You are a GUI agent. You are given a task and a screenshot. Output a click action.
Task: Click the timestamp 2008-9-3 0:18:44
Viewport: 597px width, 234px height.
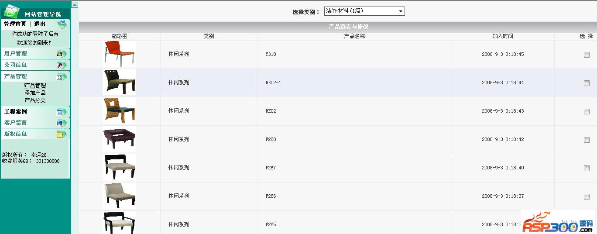pyautogui.click(x=503, y=83)
